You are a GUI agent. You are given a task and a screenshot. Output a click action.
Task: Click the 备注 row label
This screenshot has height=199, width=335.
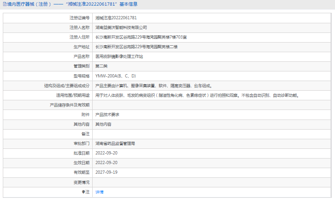pyautogui.click(x=86, y=134)
